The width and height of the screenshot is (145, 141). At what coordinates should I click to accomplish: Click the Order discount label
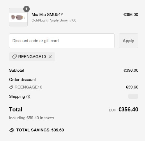click(22, 80)
